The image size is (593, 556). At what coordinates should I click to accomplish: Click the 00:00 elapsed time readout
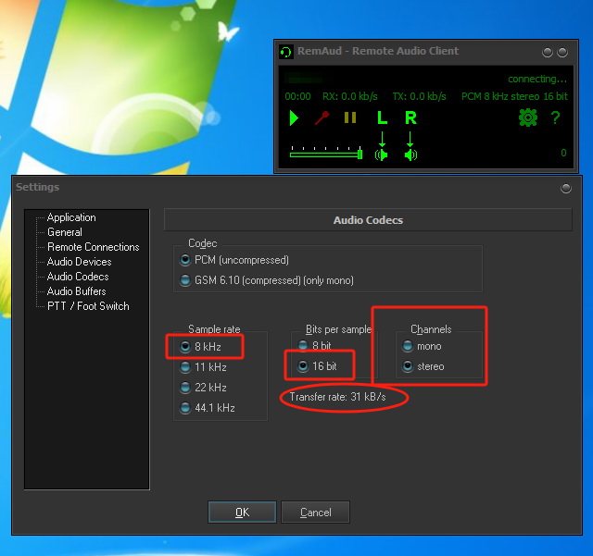coord(297,96)
